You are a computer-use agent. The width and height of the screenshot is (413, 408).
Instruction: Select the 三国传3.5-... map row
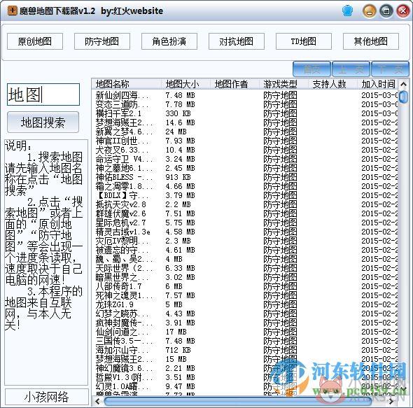click(x=245, y=341)
